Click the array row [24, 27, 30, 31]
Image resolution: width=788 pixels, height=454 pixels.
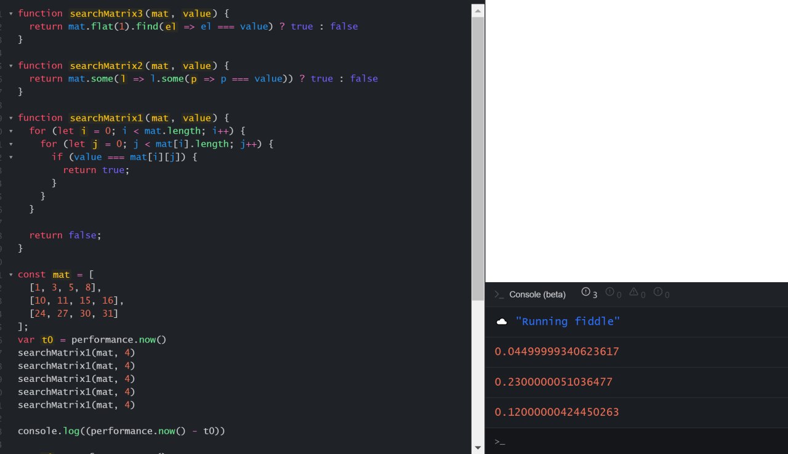[x=74, y=314]
